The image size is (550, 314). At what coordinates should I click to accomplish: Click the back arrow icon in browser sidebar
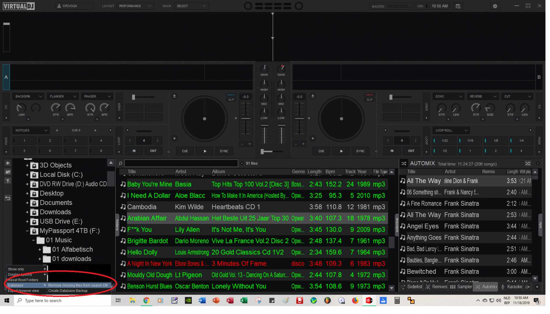(x=8, y=198)
